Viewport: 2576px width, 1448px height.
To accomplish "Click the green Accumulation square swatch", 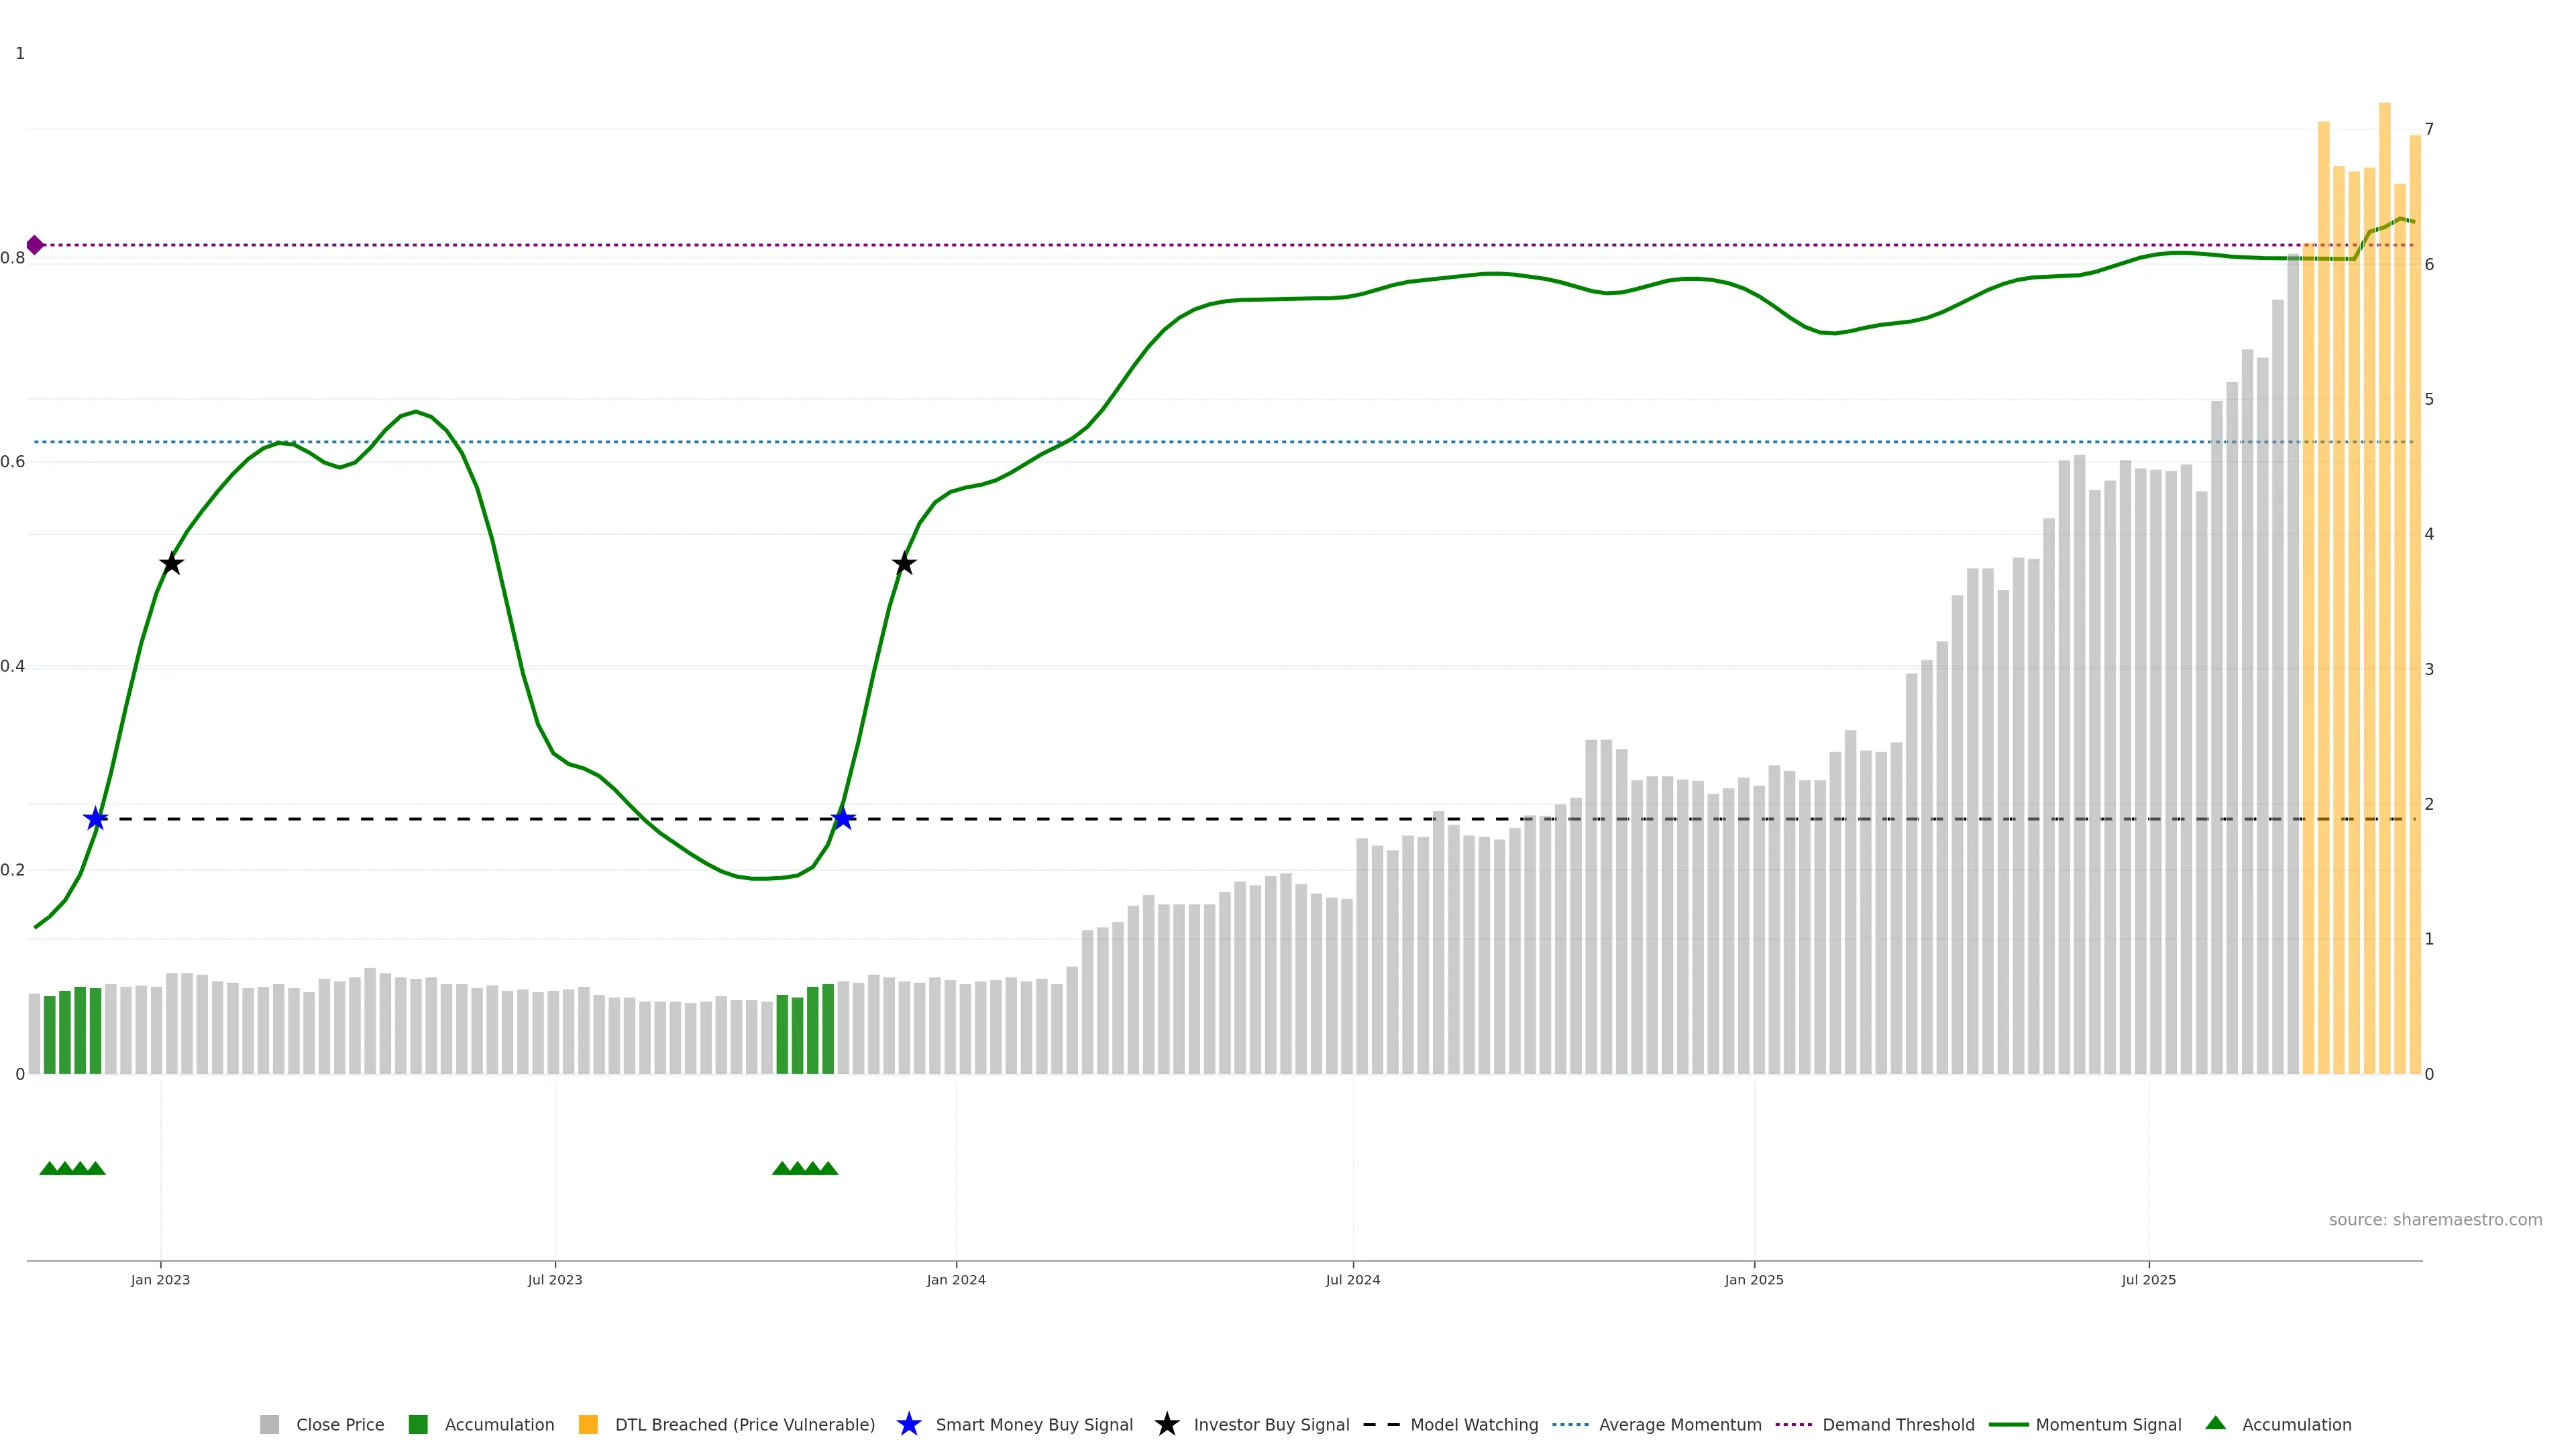I will tap(418, 1425).
